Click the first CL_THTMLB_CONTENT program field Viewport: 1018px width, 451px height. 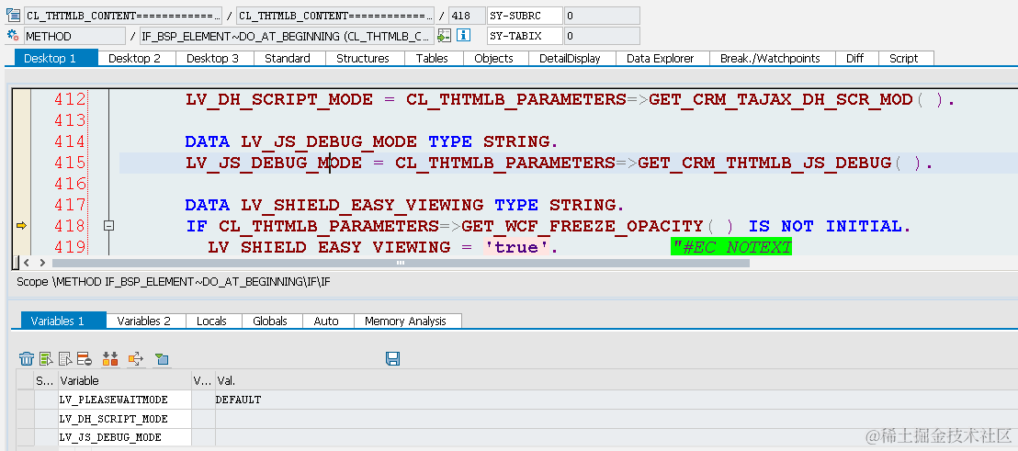coord(123,16)
